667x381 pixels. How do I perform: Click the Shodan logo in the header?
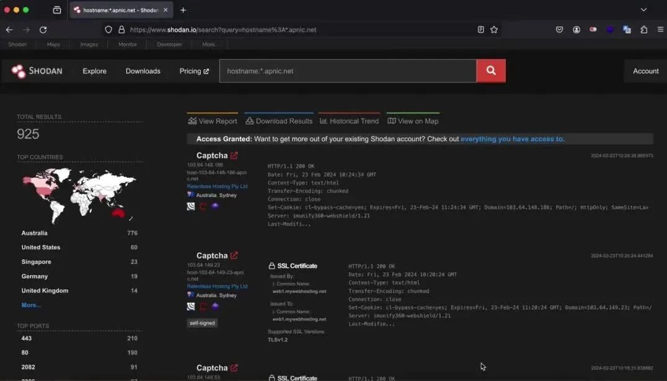click(37, 71)
